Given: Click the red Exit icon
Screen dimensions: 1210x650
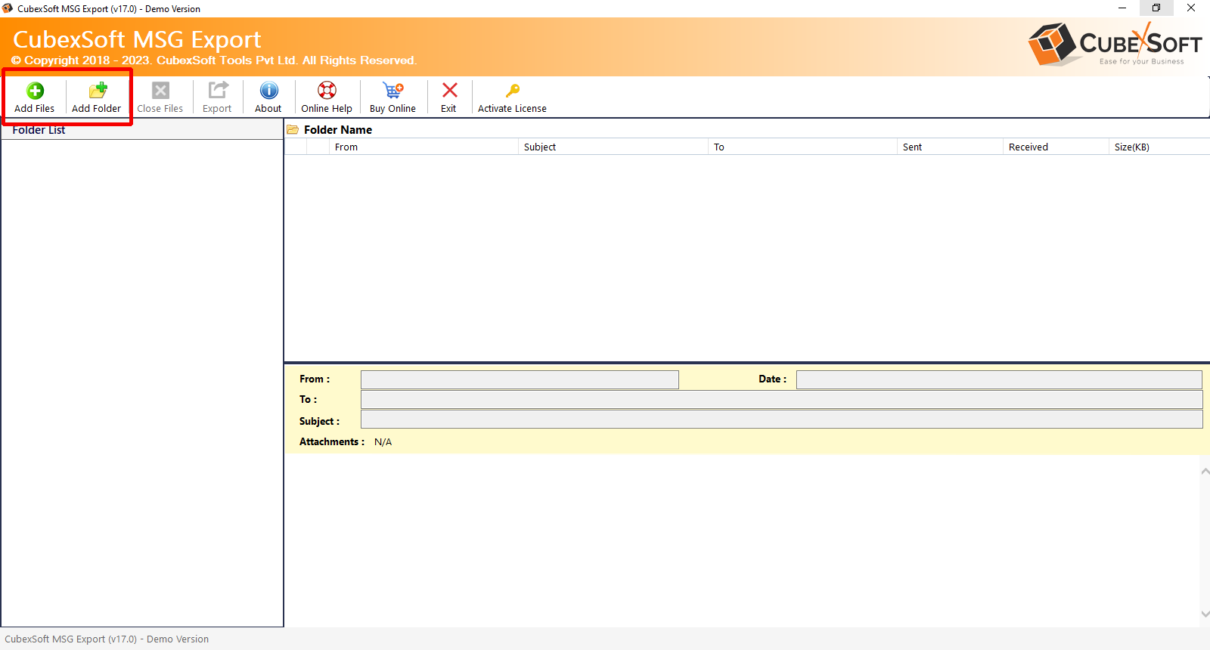Looking at the screenshot, I should click(x=449, y=91).
